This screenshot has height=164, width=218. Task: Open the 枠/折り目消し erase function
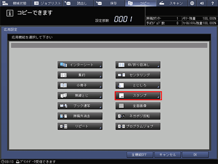pos(138,65)
